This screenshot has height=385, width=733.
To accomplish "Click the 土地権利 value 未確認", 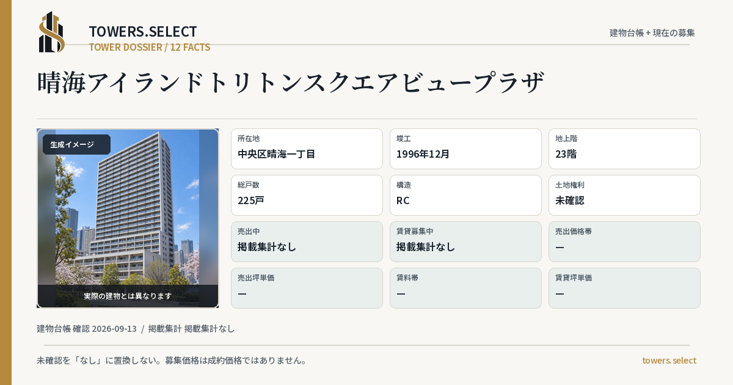I will [570, 200].
